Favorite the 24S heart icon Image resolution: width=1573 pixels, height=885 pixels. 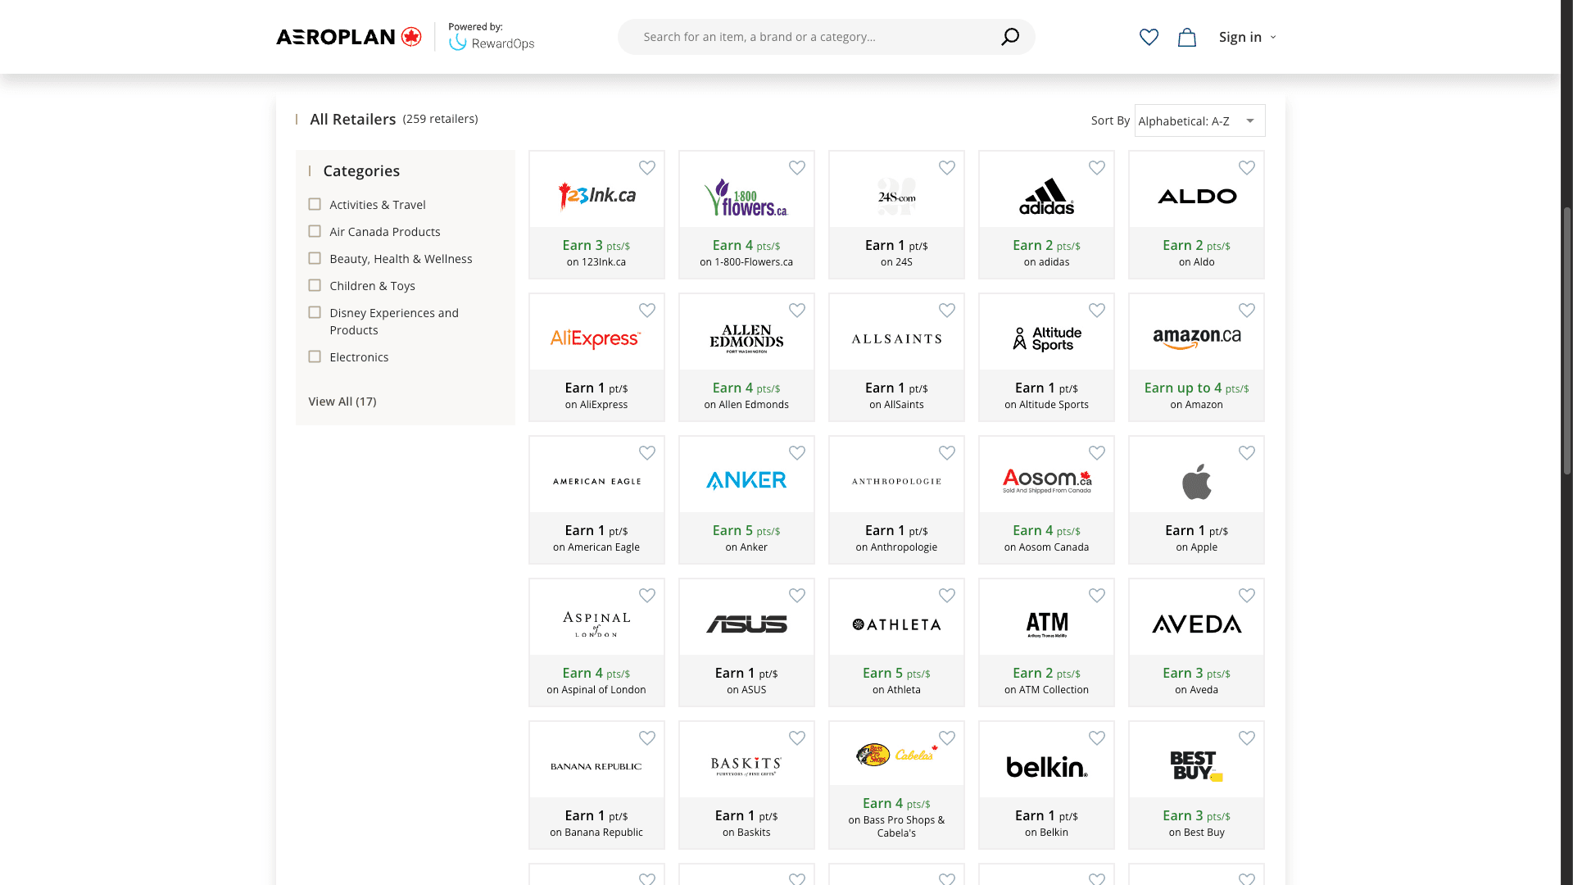(x=947, y=167)
